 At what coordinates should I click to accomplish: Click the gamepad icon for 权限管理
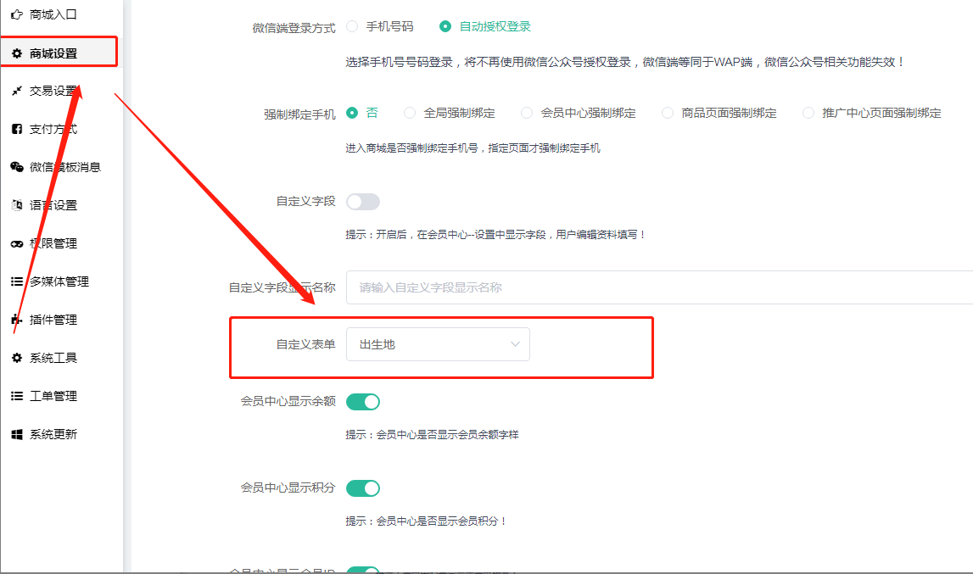coord(16,243)
